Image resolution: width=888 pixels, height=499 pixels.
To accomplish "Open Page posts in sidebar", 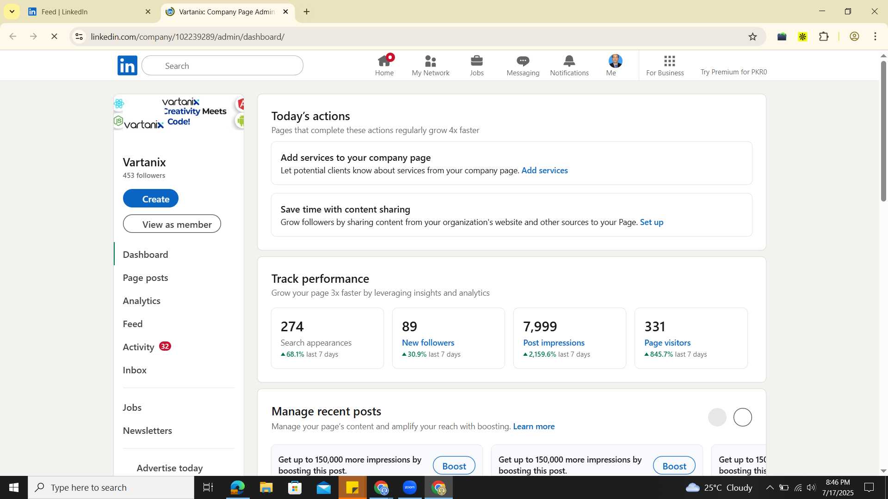I will pyautogui.click(x=145, y=278).
